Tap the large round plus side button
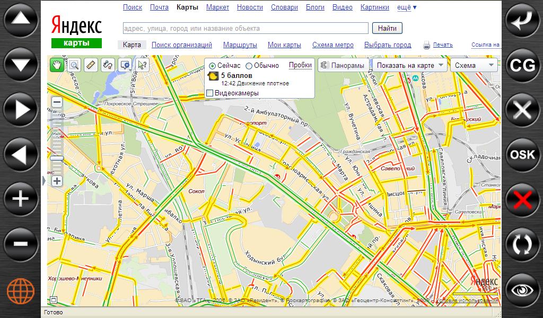Viewport: 543px width, 318px height. click(21, 199)
